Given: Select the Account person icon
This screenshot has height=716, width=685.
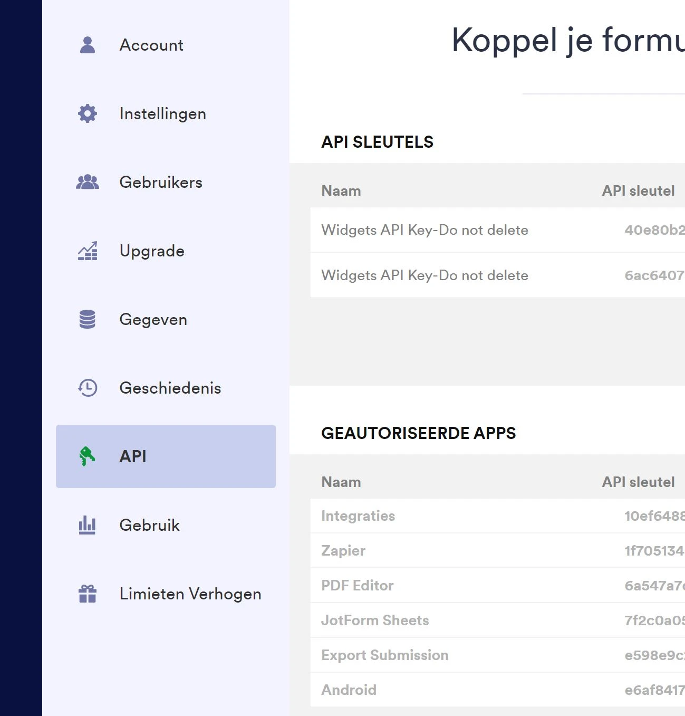Looking at the screenshot, I should pos(88,45).
